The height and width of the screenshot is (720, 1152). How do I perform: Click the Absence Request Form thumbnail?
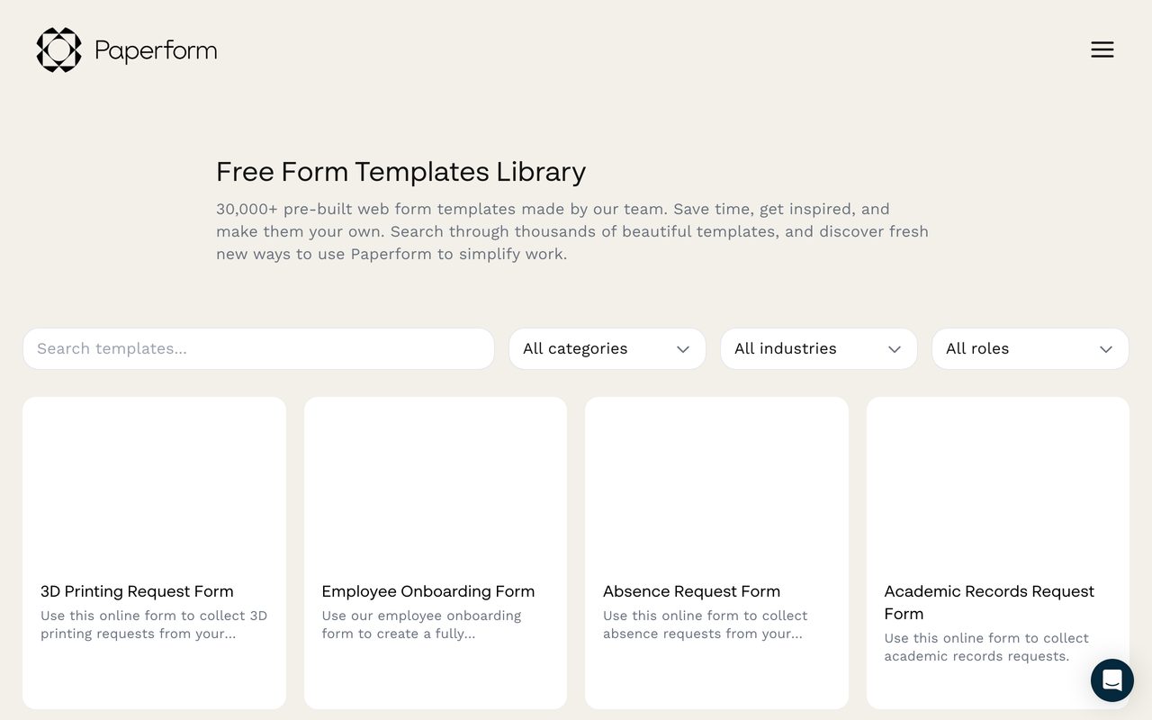716,480
